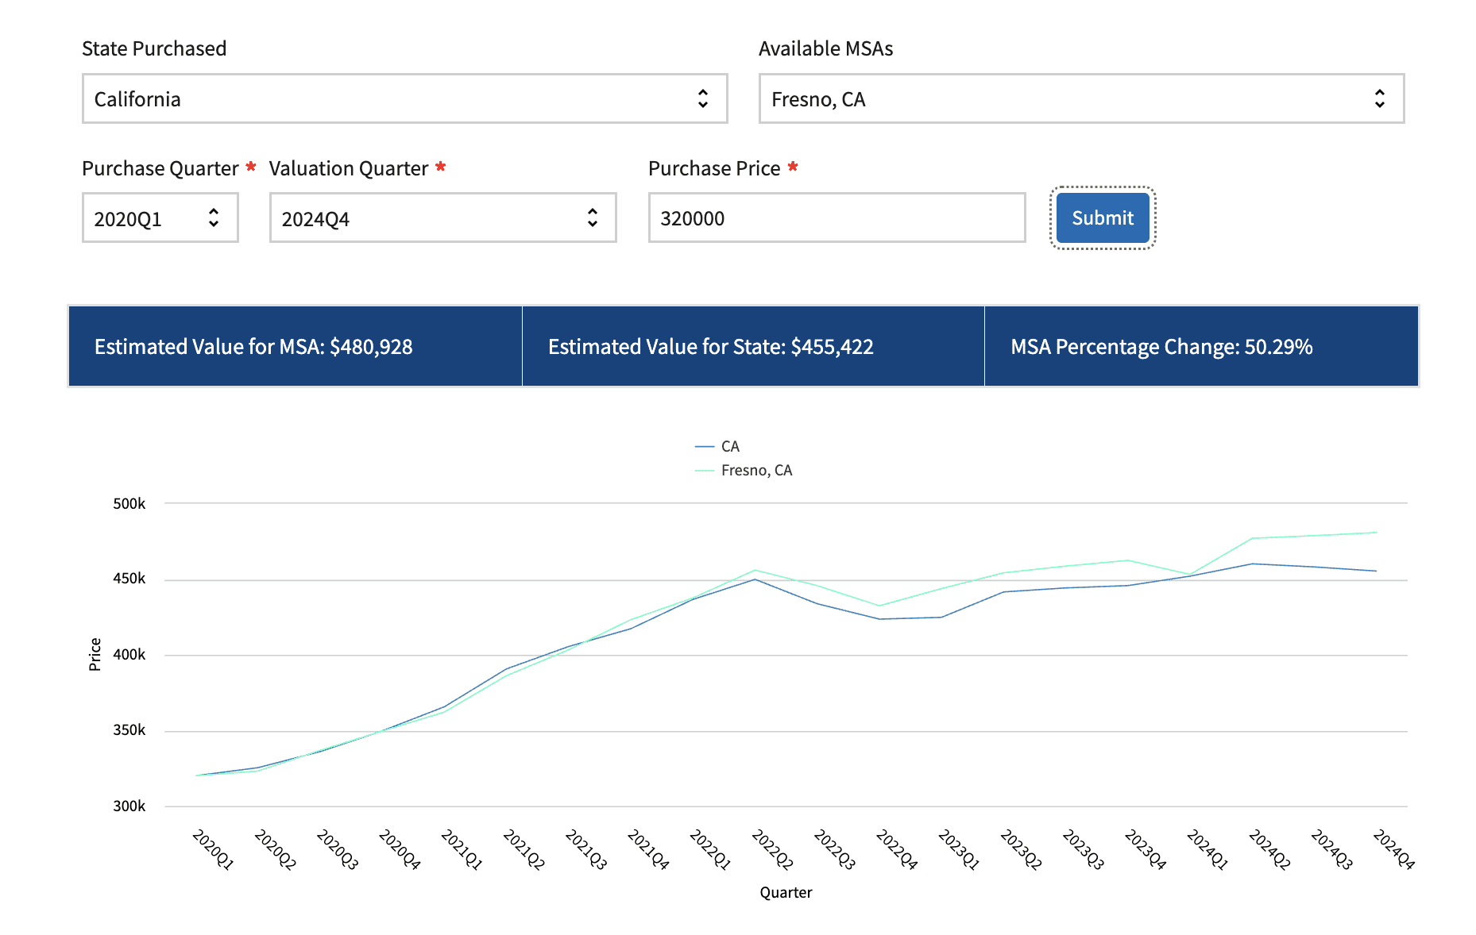Click the up-down arrows icon in MSAs dropdown
The width and height of the screenshot is (1476, 935).
click(x=1379, y=99)
